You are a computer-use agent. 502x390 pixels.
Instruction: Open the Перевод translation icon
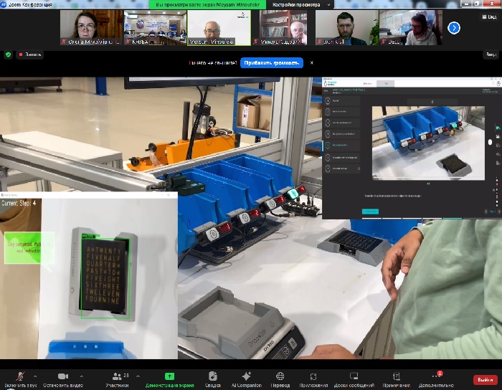[x=280, y=376]
